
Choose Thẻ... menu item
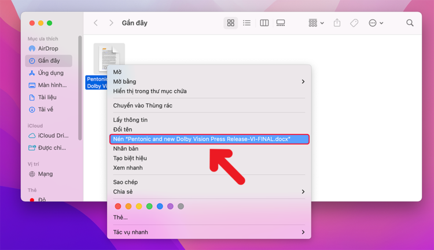pyautogui.click(x=209, y=218)
